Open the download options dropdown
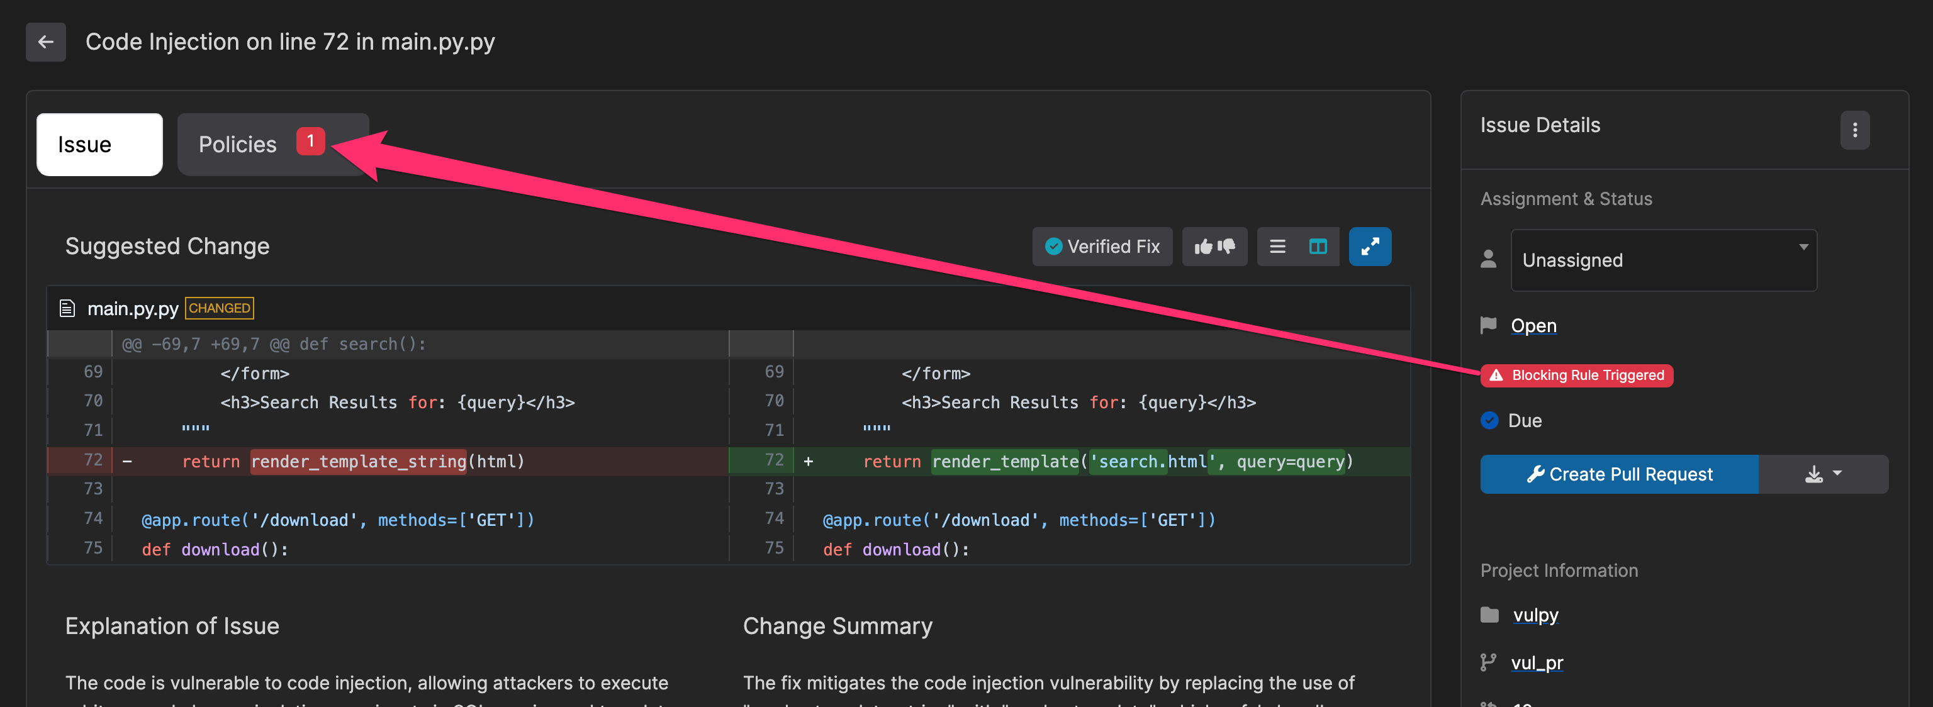The image size is (1933, 707). pos(1823,474)
